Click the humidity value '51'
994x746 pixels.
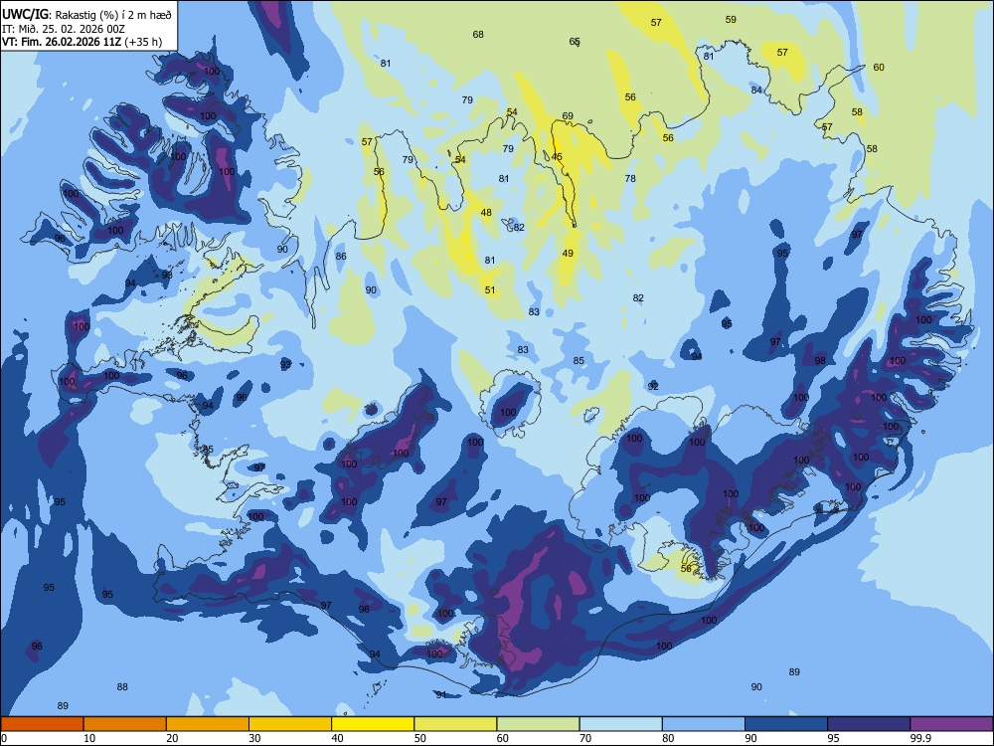click(x=490, y=289)
